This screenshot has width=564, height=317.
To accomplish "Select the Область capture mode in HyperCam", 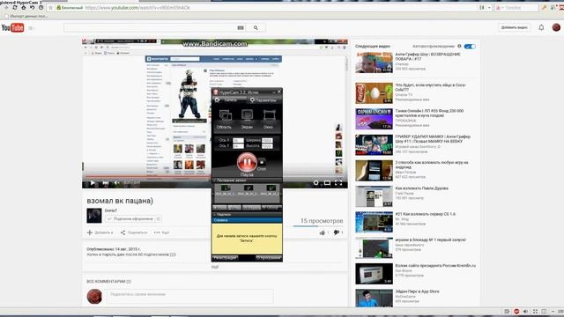I will (225, 120).
